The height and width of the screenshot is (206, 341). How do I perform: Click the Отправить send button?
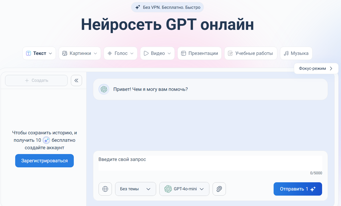[x=298, y=189]
